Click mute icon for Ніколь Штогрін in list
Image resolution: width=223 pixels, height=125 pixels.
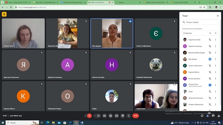click(210, 78)
